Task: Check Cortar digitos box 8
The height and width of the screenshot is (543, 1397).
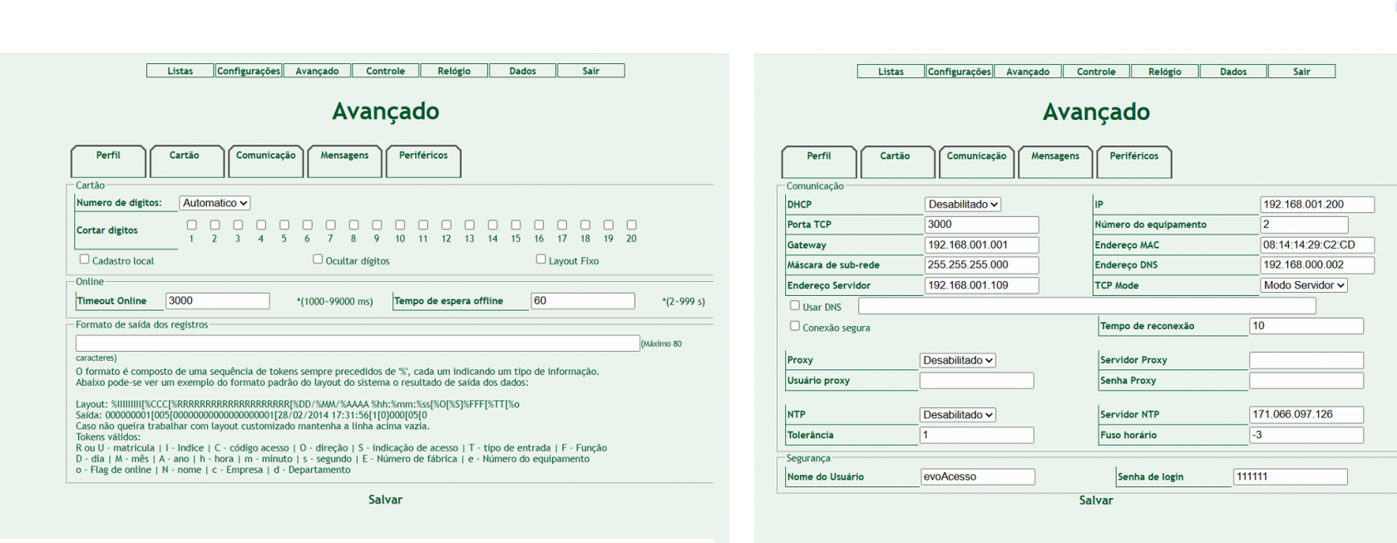Action: coord(353,225)
